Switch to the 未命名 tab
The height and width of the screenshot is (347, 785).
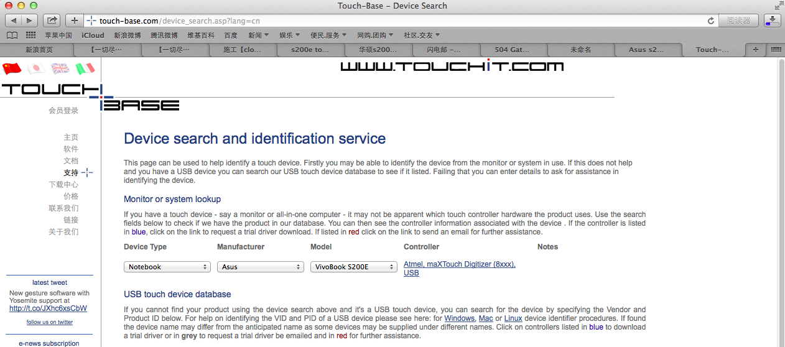point(580,50)
